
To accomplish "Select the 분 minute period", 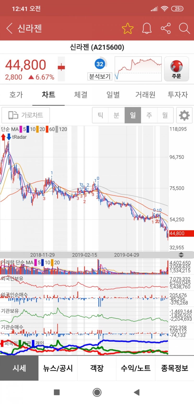I will (116, 115).
